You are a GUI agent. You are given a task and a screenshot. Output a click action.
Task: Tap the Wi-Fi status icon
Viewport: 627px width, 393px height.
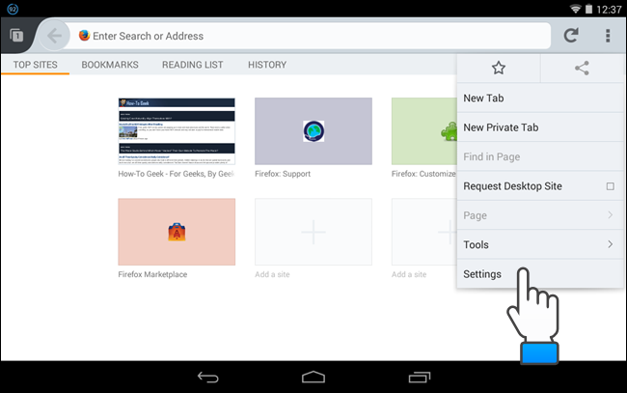575,9
